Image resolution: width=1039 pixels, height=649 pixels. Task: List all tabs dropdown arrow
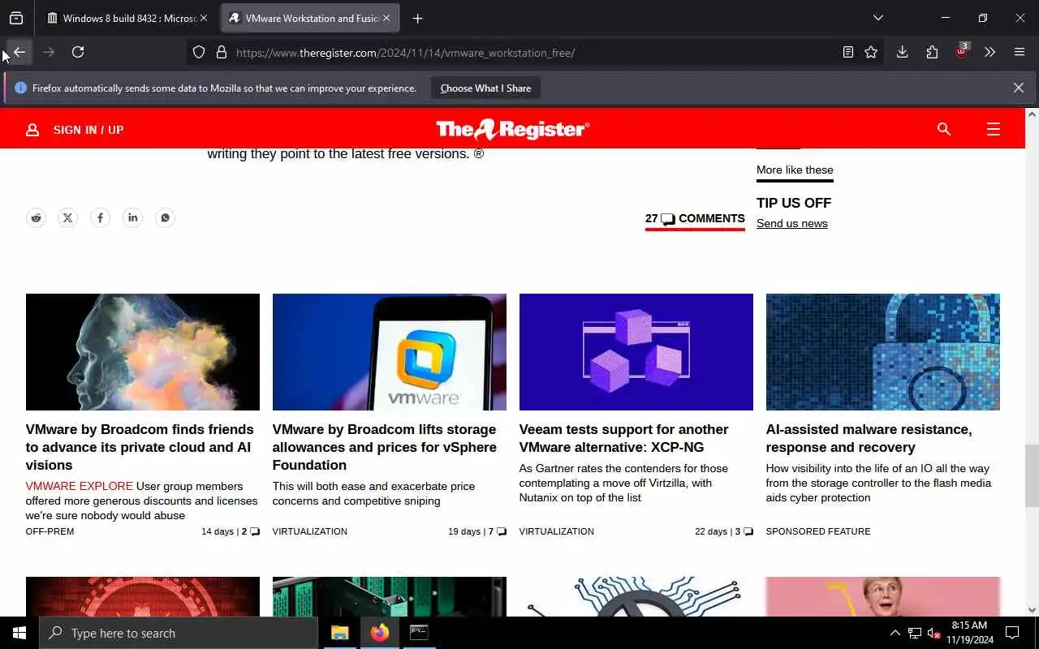877,18
